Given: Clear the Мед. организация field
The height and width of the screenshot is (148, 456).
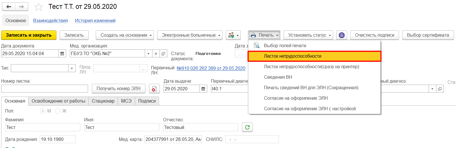Looking at the screenshot, I should click(x=156, y=53).
